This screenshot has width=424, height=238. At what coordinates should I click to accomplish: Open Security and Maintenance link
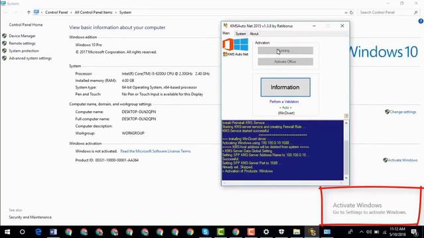30,218
